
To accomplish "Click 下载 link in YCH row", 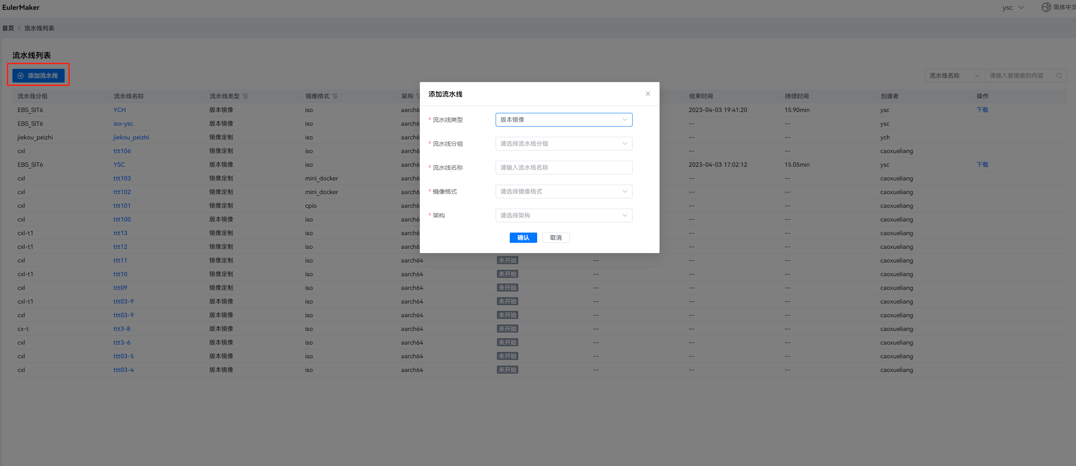I will pos(982,110).
